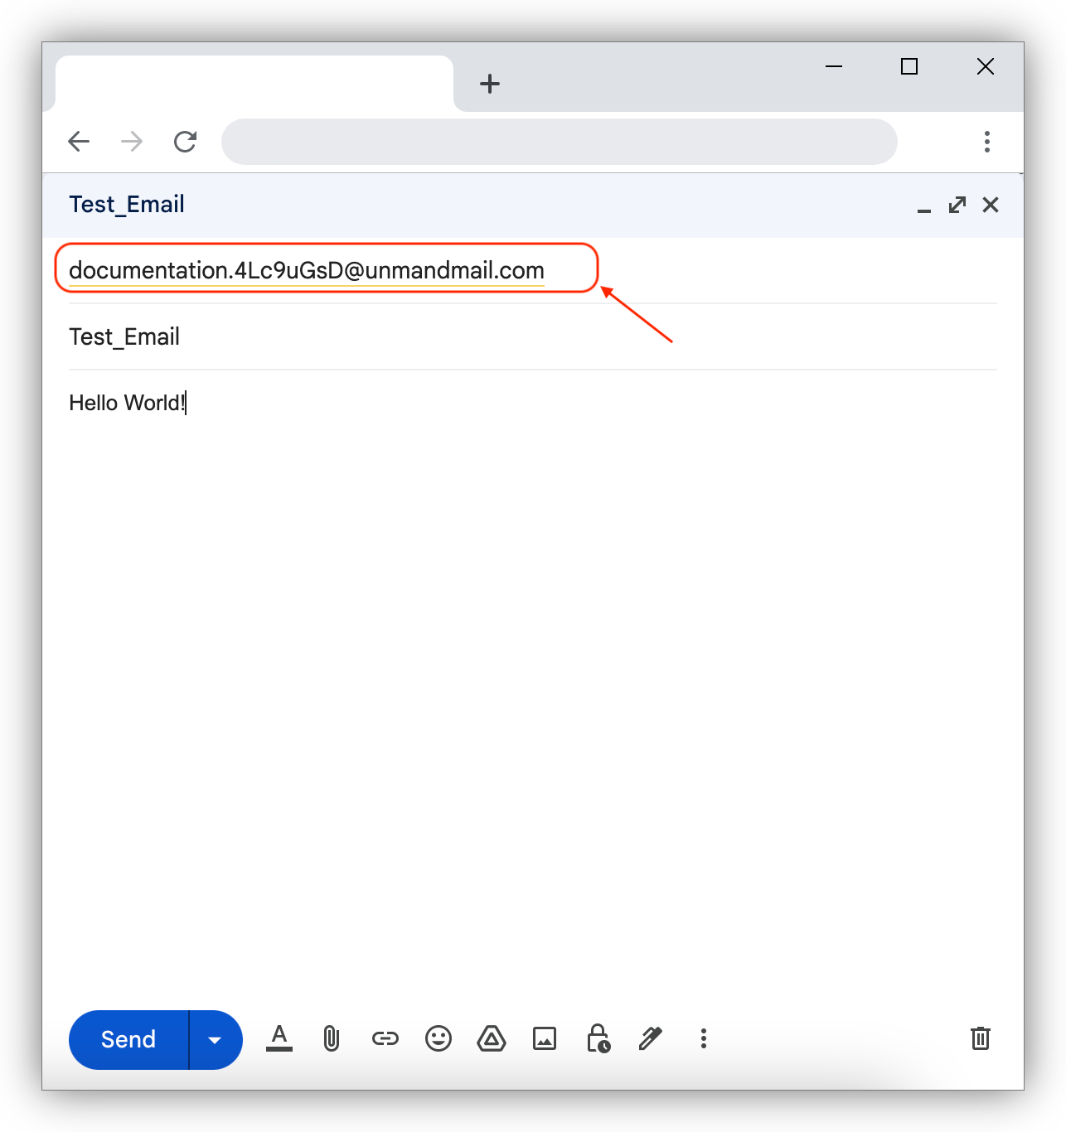Open more compose options
Image resolution: width=1066 pixels, height=1132 pixels.
point(703,1039)
